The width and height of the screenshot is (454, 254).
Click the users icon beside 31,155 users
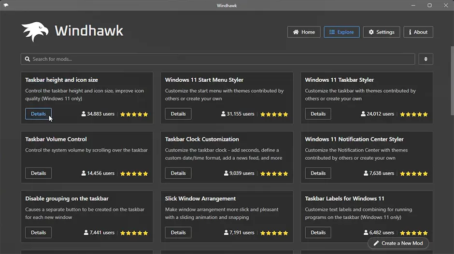(x=224, y=114)
